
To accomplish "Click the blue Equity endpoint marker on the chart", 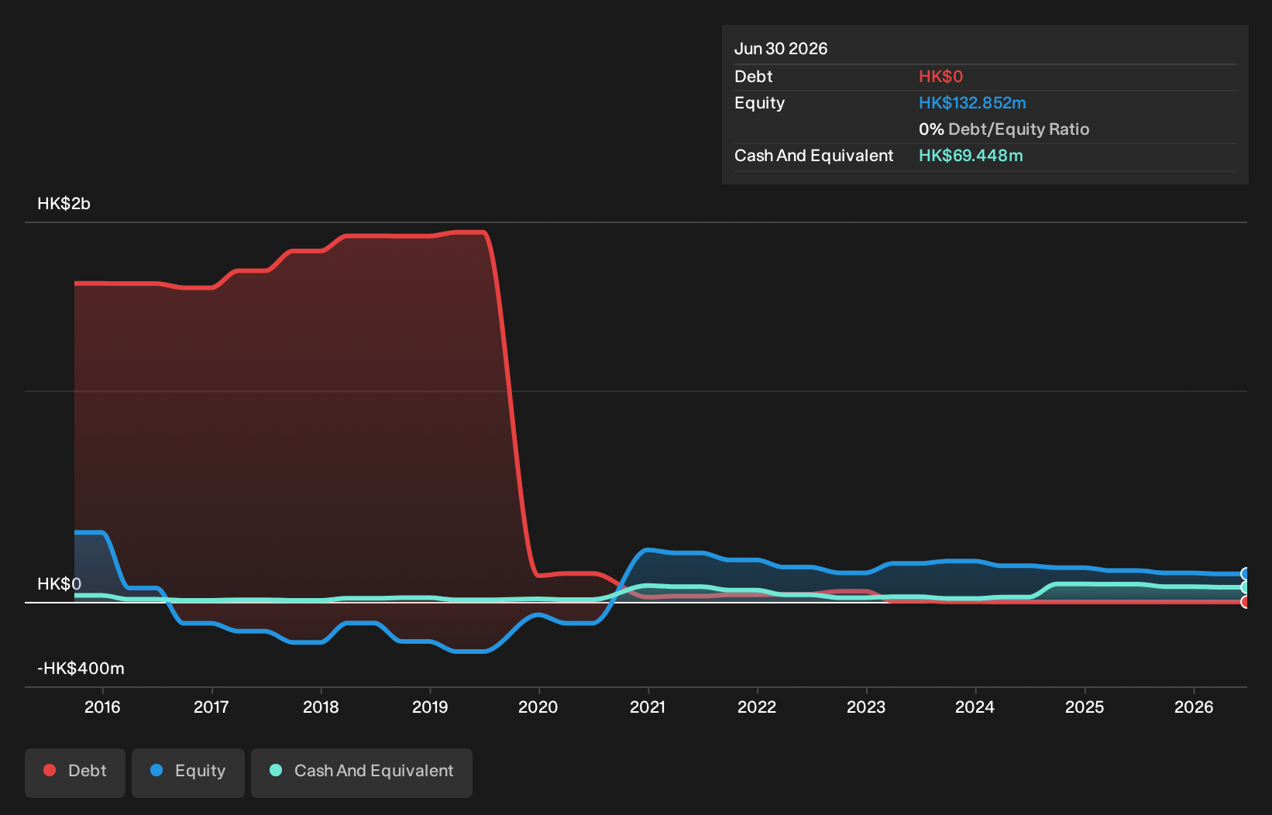I will point(1246,574).
